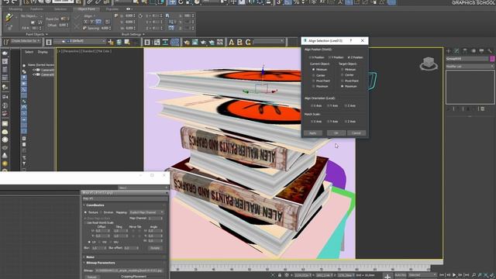Check the Y Position box in Align Selection

coord(329,57)
